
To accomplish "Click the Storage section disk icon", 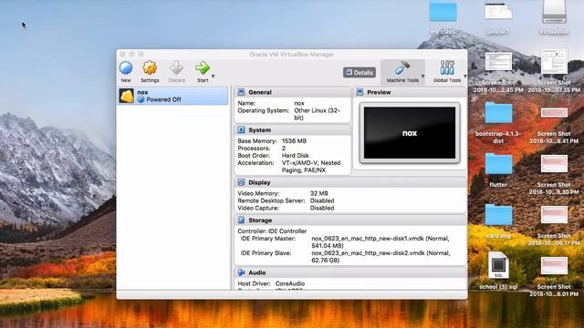I will [241, 220].
